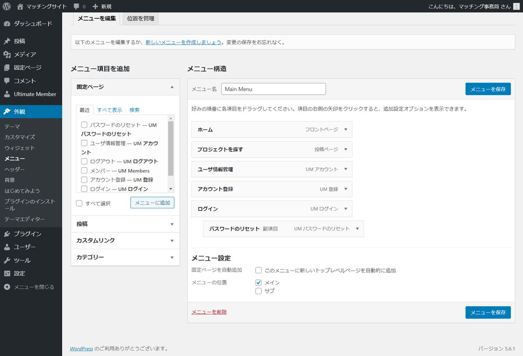The width and height of the screenshot is (523, 356).
Task: Click the user avatar in the top bar
Action: click(516, 6)
